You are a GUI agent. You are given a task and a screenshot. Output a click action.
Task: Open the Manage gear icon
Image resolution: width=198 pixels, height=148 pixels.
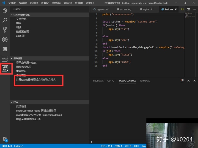tap(5, 139)
